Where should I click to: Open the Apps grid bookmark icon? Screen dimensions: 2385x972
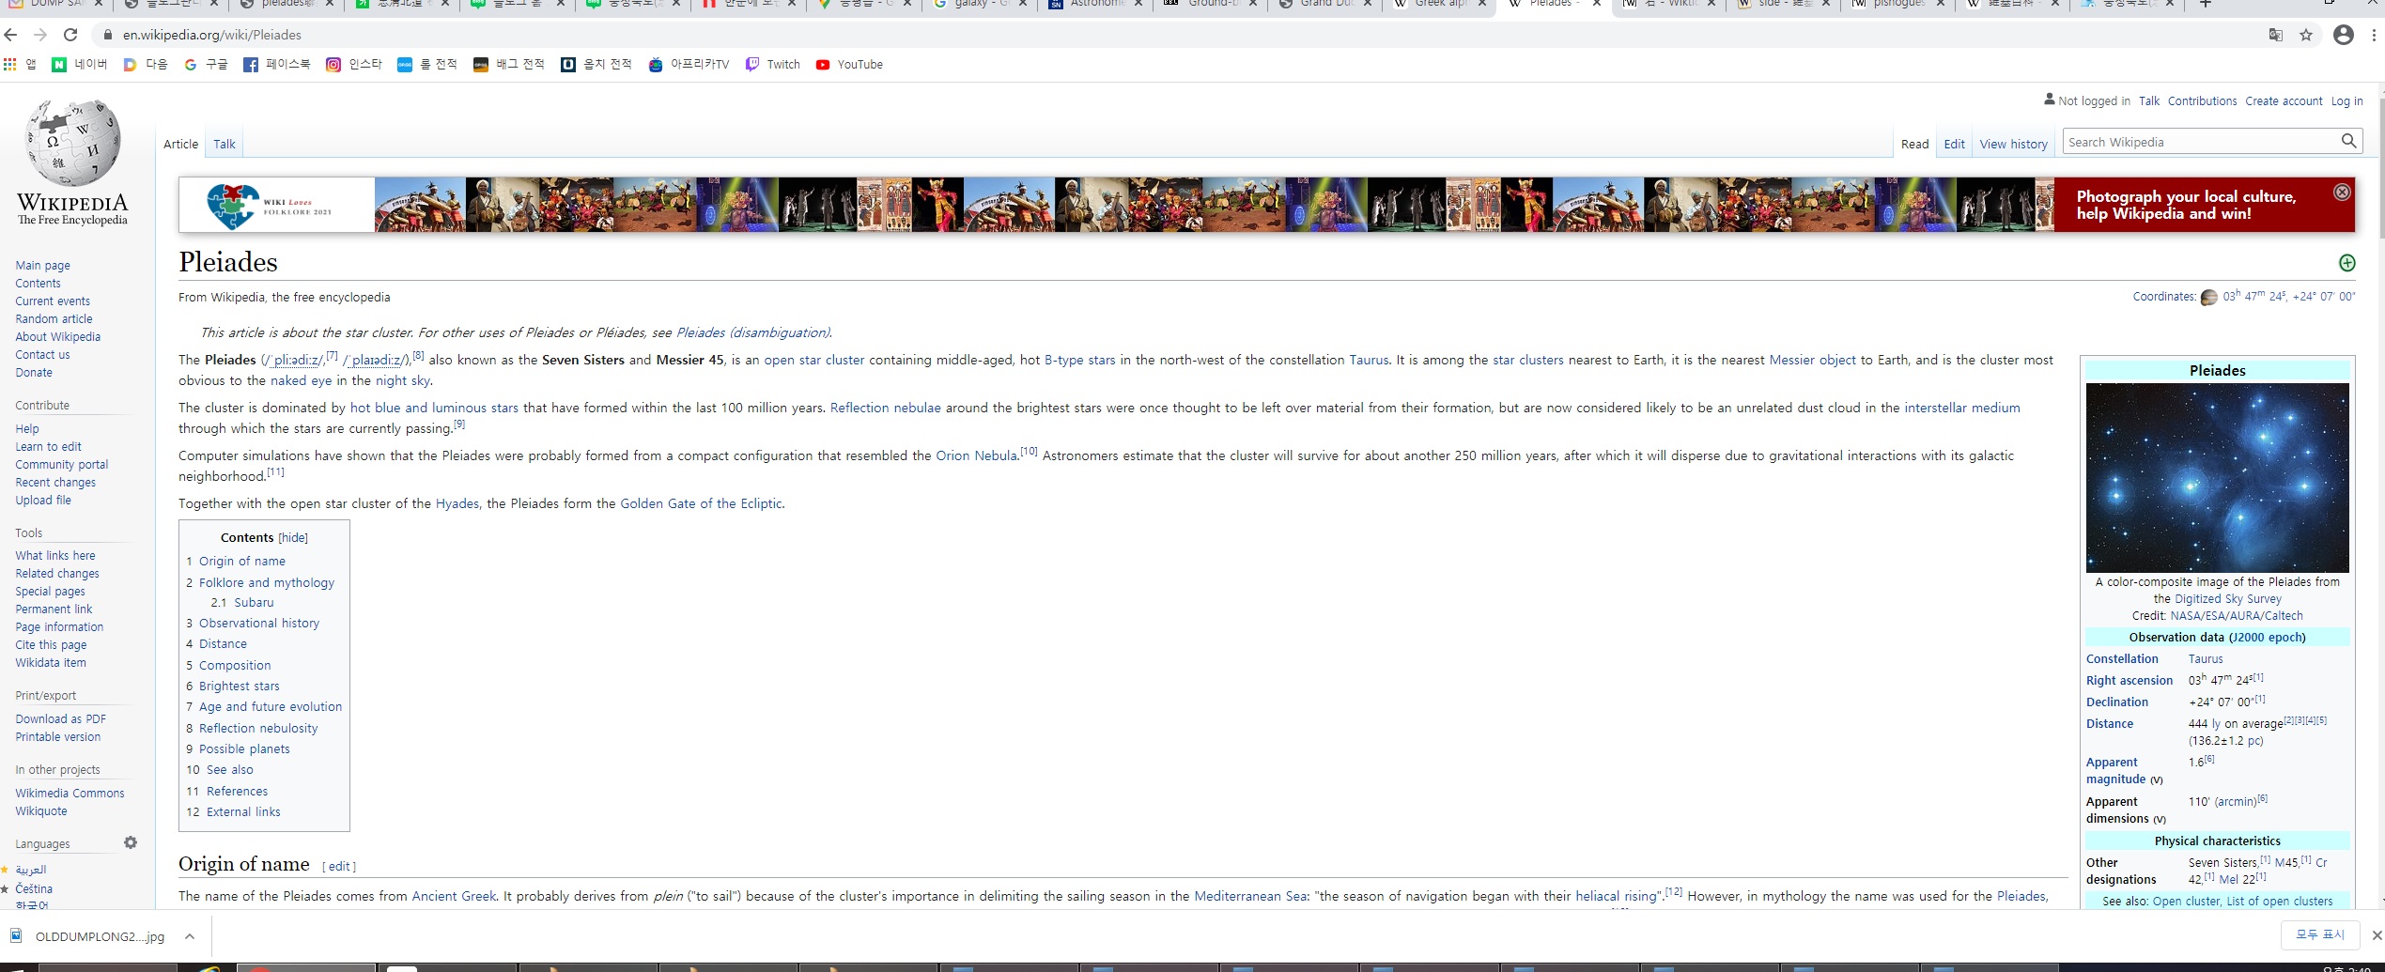[x=10, y=64]
